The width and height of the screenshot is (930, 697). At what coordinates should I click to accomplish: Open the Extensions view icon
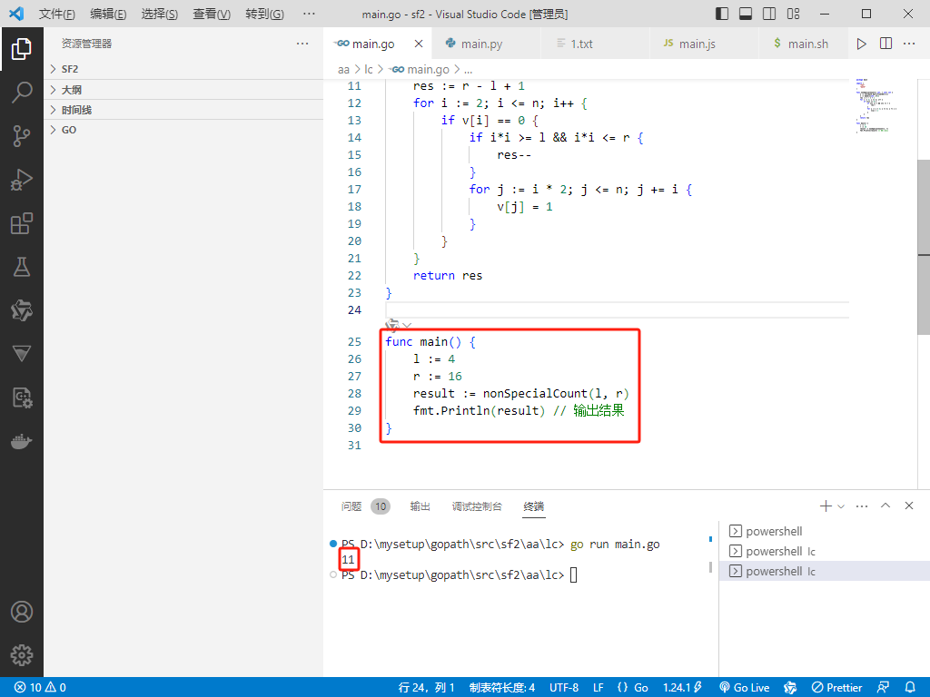[x=22, y=223]
